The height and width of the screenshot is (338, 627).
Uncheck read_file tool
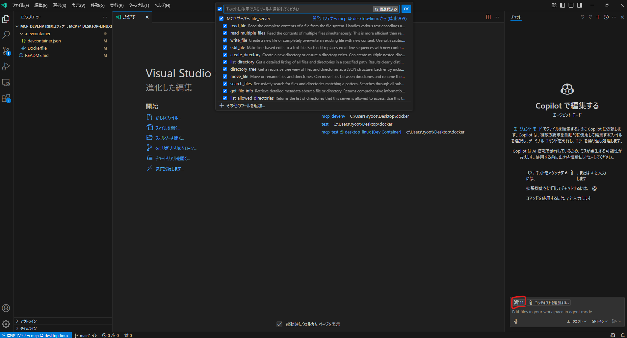pos(225,26)
